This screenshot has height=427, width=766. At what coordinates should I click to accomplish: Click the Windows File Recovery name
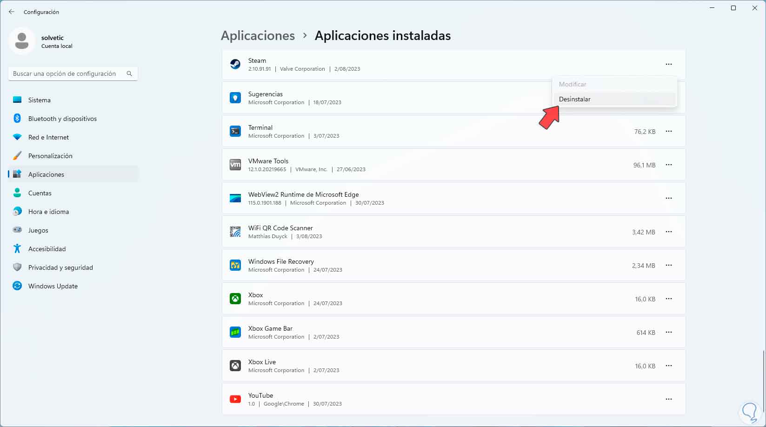281,261
